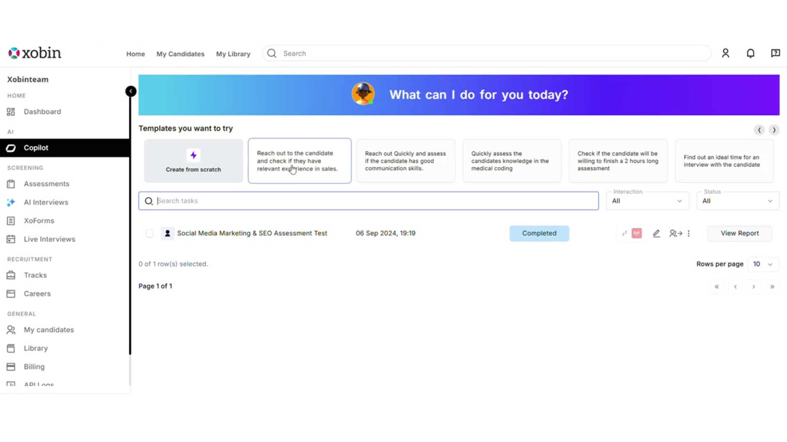Click the View Report button
The height and width of the screenshot is (442, 787).
pos(739,233)
